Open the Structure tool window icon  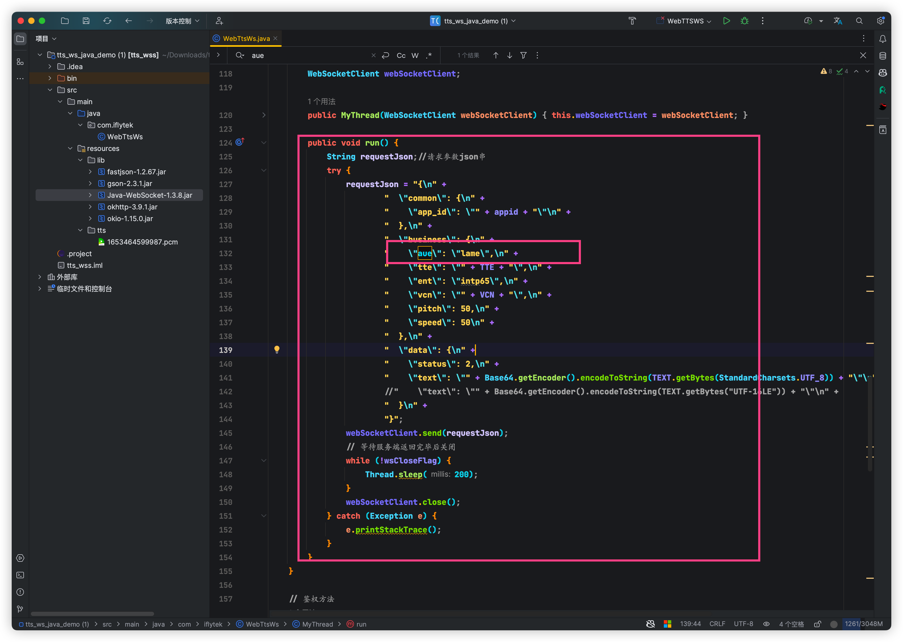coord(20,62)
